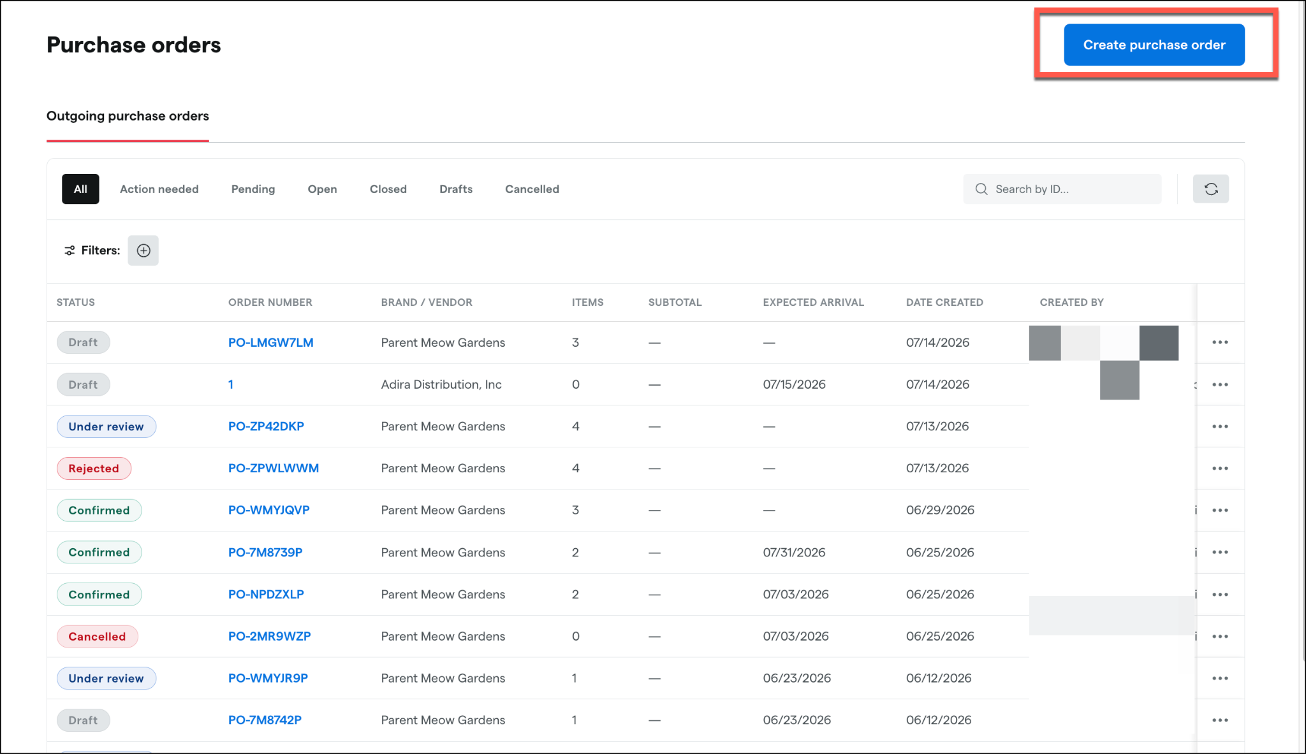Viewport: 1306px width, 754px height.
Task: Open order PO-WMYJQVP
Action: pos(269,511)
